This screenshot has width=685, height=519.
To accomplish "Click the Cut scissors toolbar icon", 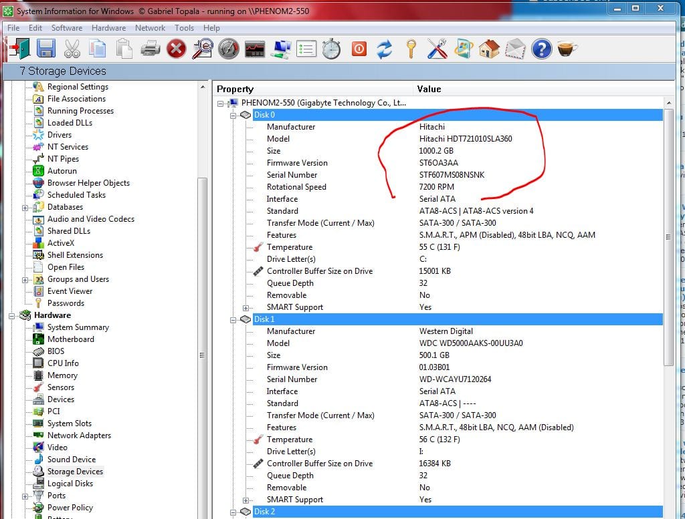I will [x=72, y=48].
